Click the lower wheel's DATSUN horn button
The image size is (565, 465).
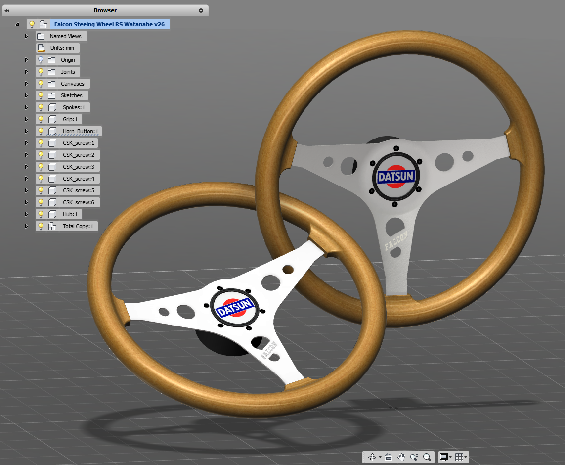tap(235, 308)
